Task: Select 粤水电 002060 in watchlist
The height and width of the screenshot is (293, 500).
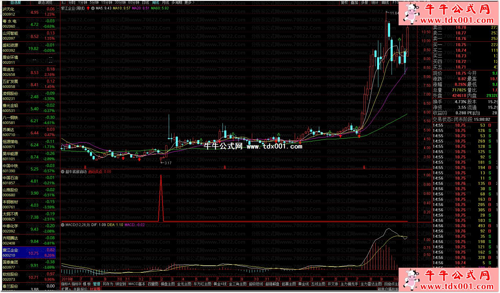Action: pyautogui.click(x=29, y=24)
